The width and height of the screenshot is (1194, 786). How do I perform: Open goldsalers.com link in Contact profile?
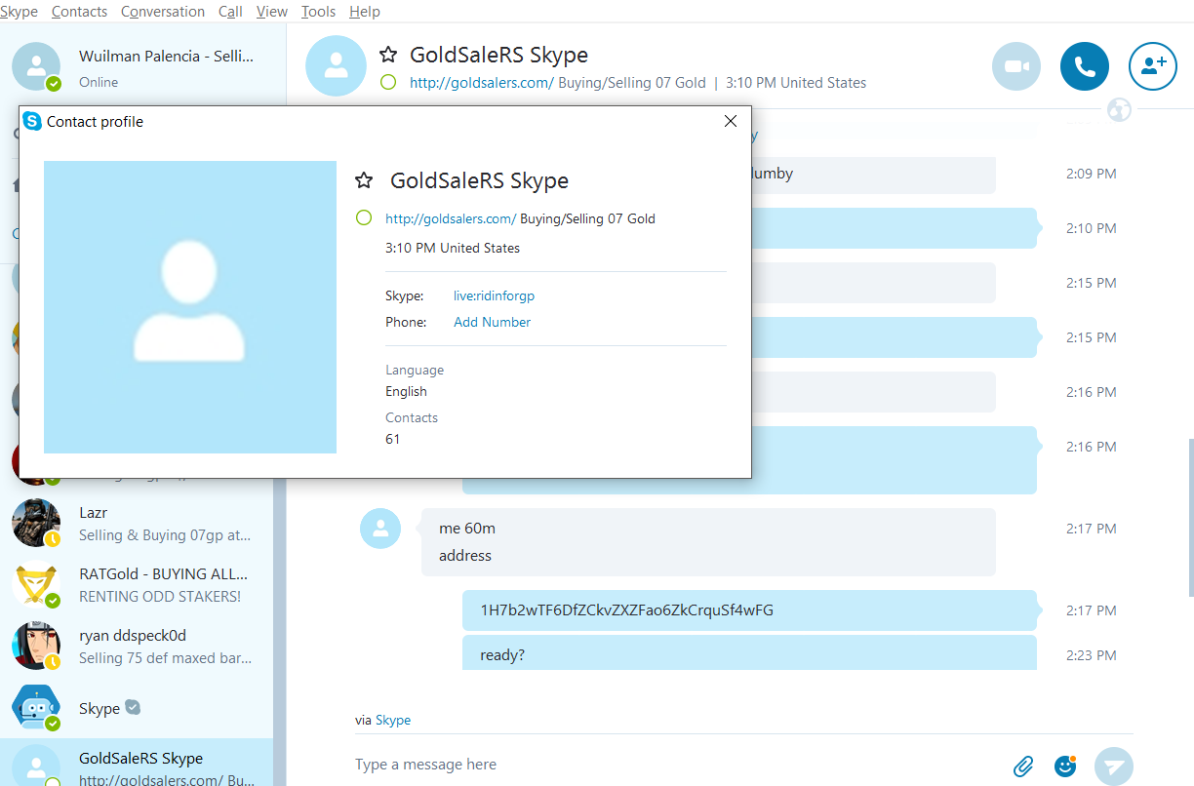point(451,218)
